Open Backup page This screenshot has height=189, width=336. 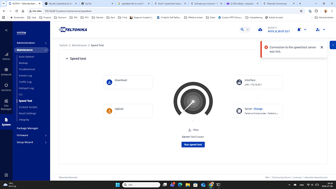click(23, 63)
